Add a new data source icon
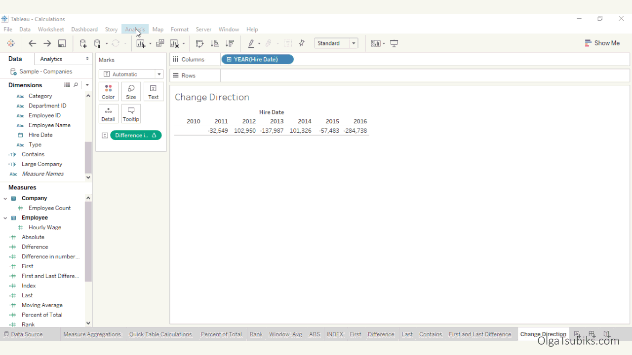 click(x=83, y=43)
